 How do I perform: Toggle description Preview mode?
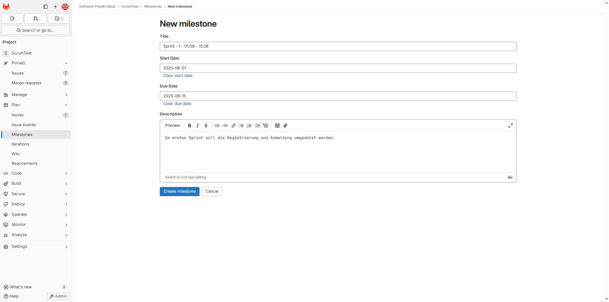pyautogui.click(x=173, y=126)
